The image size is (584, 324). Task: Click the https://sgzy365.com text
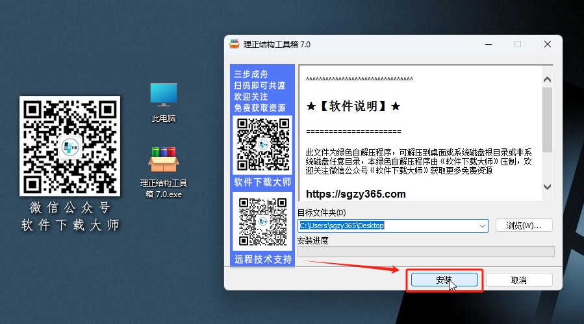[356, 194]
